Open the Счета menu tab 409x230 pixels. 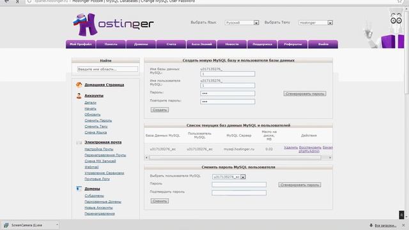[x=171, y=44]
